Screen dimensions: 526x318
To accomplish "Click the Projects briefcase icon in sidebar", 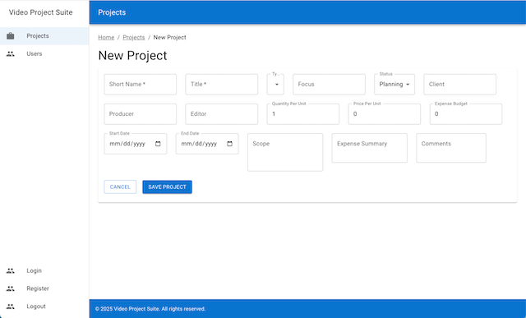I will tap(11, 36).
